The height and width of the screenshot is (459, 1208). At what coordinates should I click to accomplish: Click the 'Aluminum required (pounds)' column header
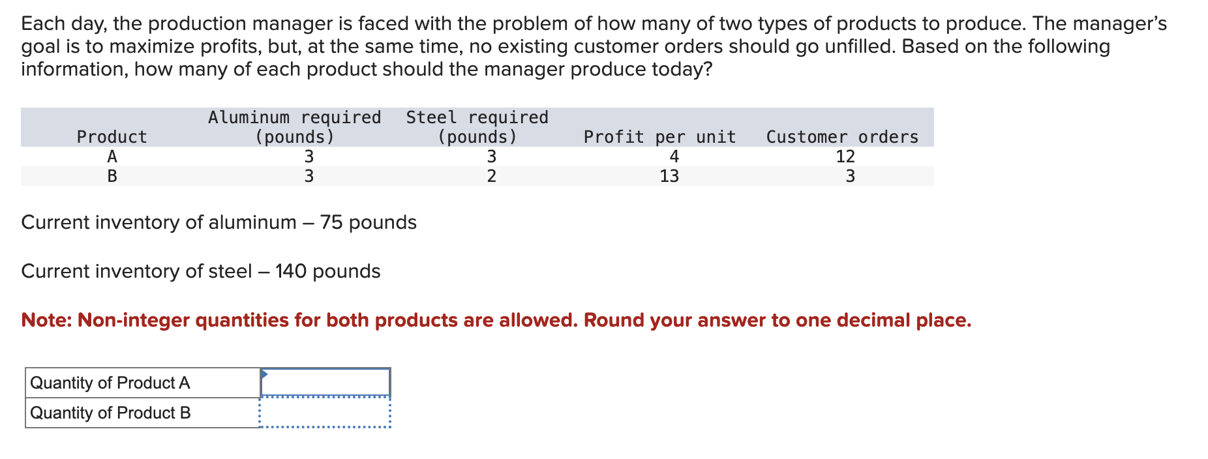[x=295, y=127]
